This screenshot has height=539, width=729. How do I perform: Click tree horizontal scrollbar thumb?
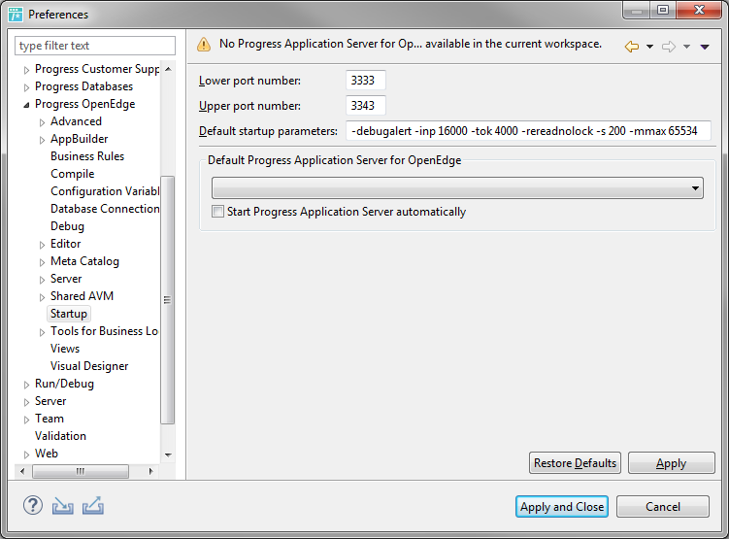[x=81, y=471]
